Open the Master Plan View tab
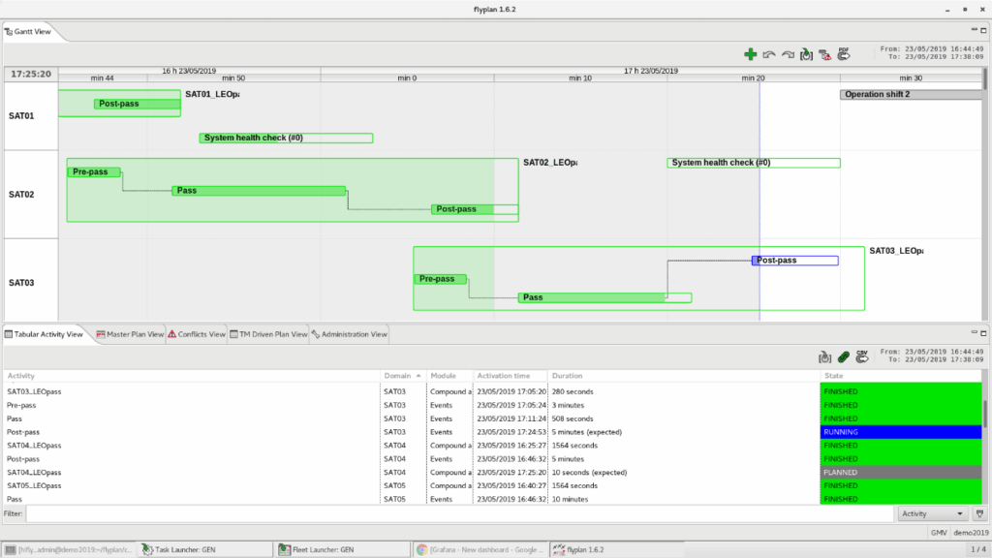 (130, 334)
